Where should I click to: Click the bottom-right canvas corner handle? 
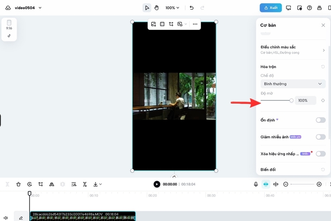[216, 171]
